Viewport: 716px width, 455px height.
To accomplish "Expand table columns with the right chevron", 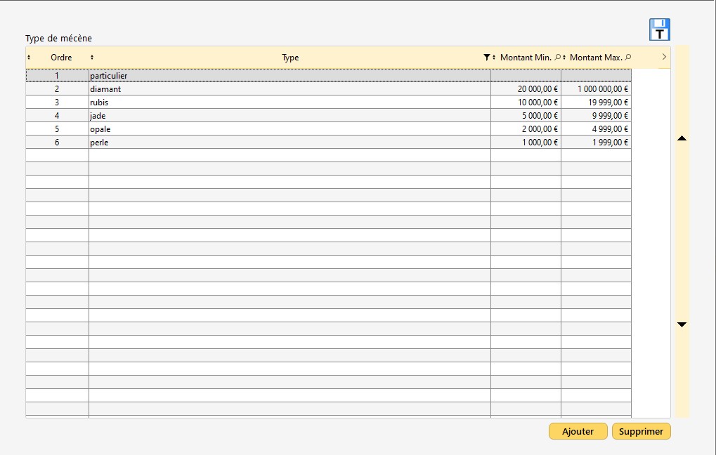I will (664, 57).
